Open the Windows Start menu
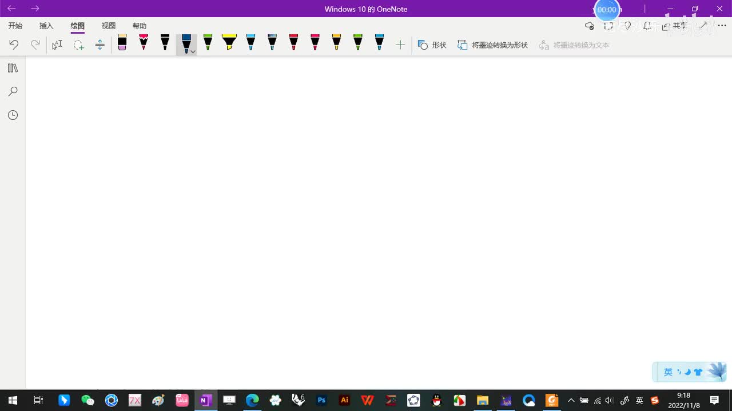The image size is (732, 411). (x=13, y=400)
